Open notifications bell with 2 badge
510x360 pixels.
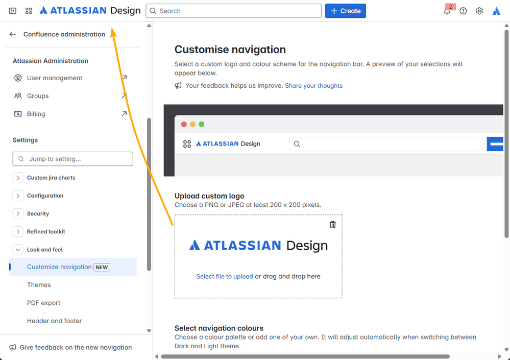click(448, 10)
